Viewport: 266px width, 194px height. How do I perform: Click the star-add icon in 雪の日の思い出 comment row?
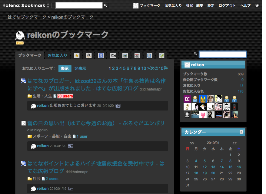(x=71, y=146)
